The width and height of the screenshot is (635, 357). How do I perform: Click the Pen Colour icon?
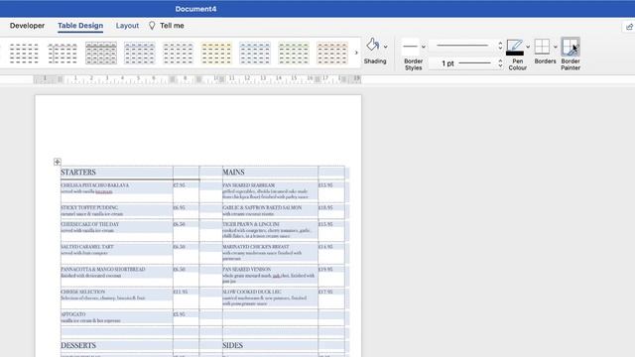click(514, 45)
